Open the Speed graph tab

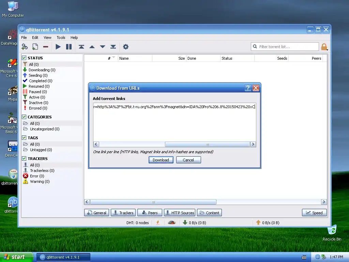(x=314, y=213)
